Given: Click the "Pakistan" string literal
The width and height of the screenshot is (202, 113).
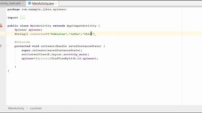Looking at the screenshot, I should (58, 34).
